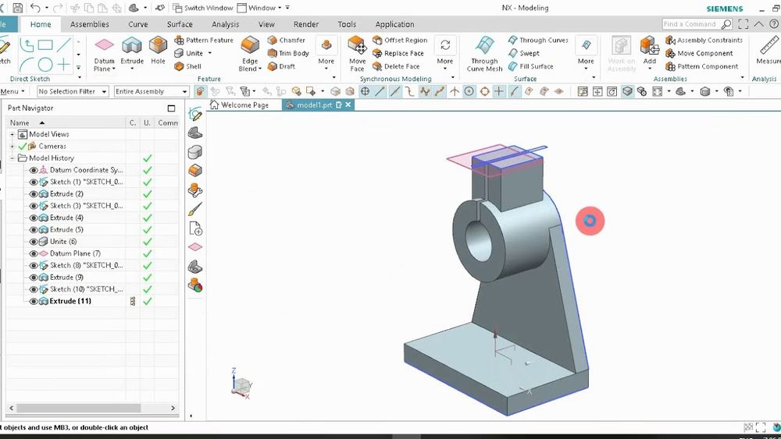Apply the Chamfer command

pyautogui.click(x=287, y=40)
